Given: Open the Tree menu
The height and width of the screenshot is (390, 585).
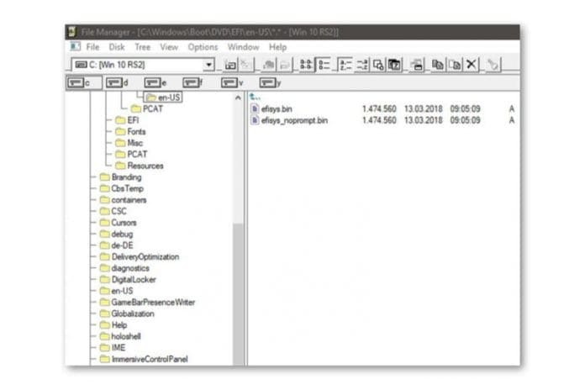Looking at the screenshot, I should coord(142,47).
